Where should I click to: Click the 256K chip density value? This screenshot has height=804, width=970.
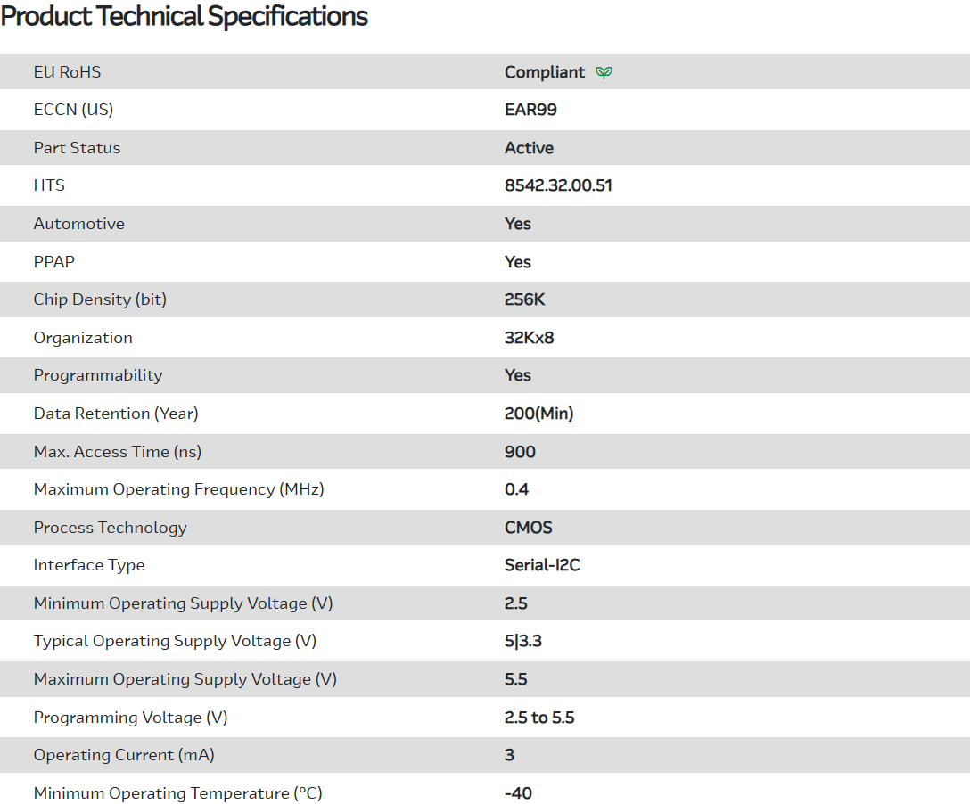(524, 299)
